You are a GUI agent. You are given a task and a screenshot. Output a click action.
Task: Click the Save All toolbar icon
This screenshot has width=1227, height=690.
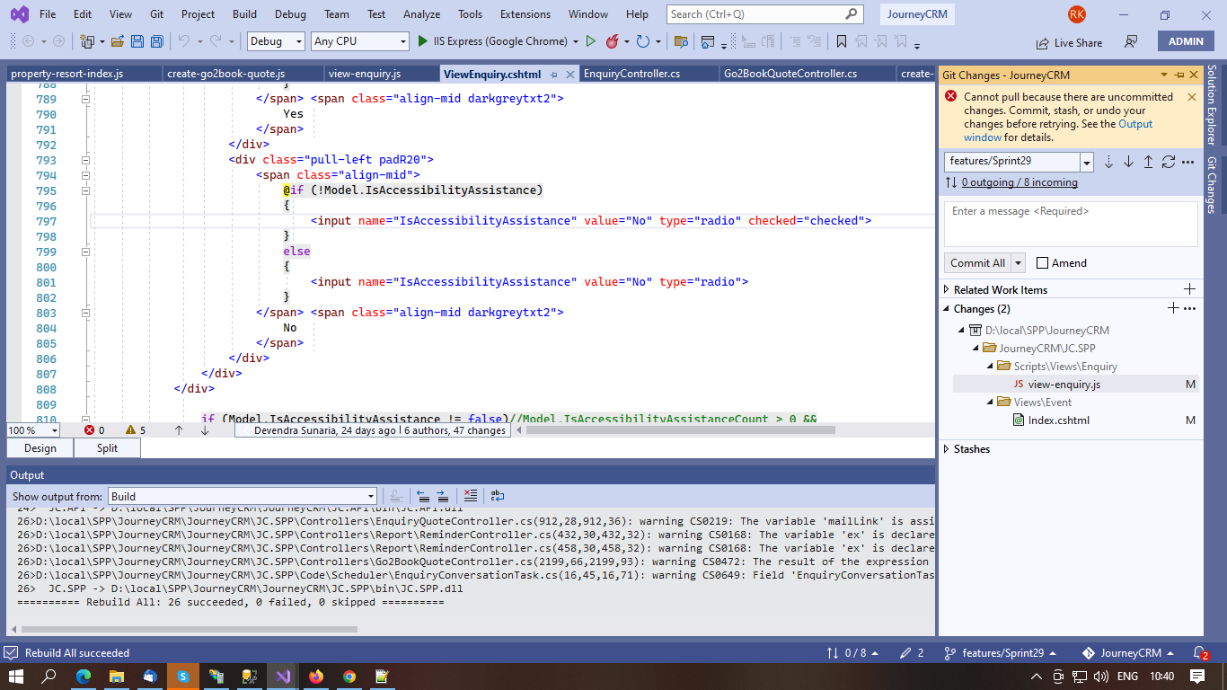coord(157,41)
